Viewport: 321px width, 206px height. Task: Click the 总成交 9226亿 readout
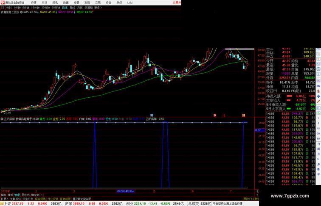[200, 203]
